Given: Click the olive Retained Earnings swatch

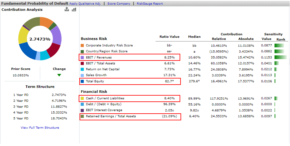Looking at the screenshot, I should 82,116.
